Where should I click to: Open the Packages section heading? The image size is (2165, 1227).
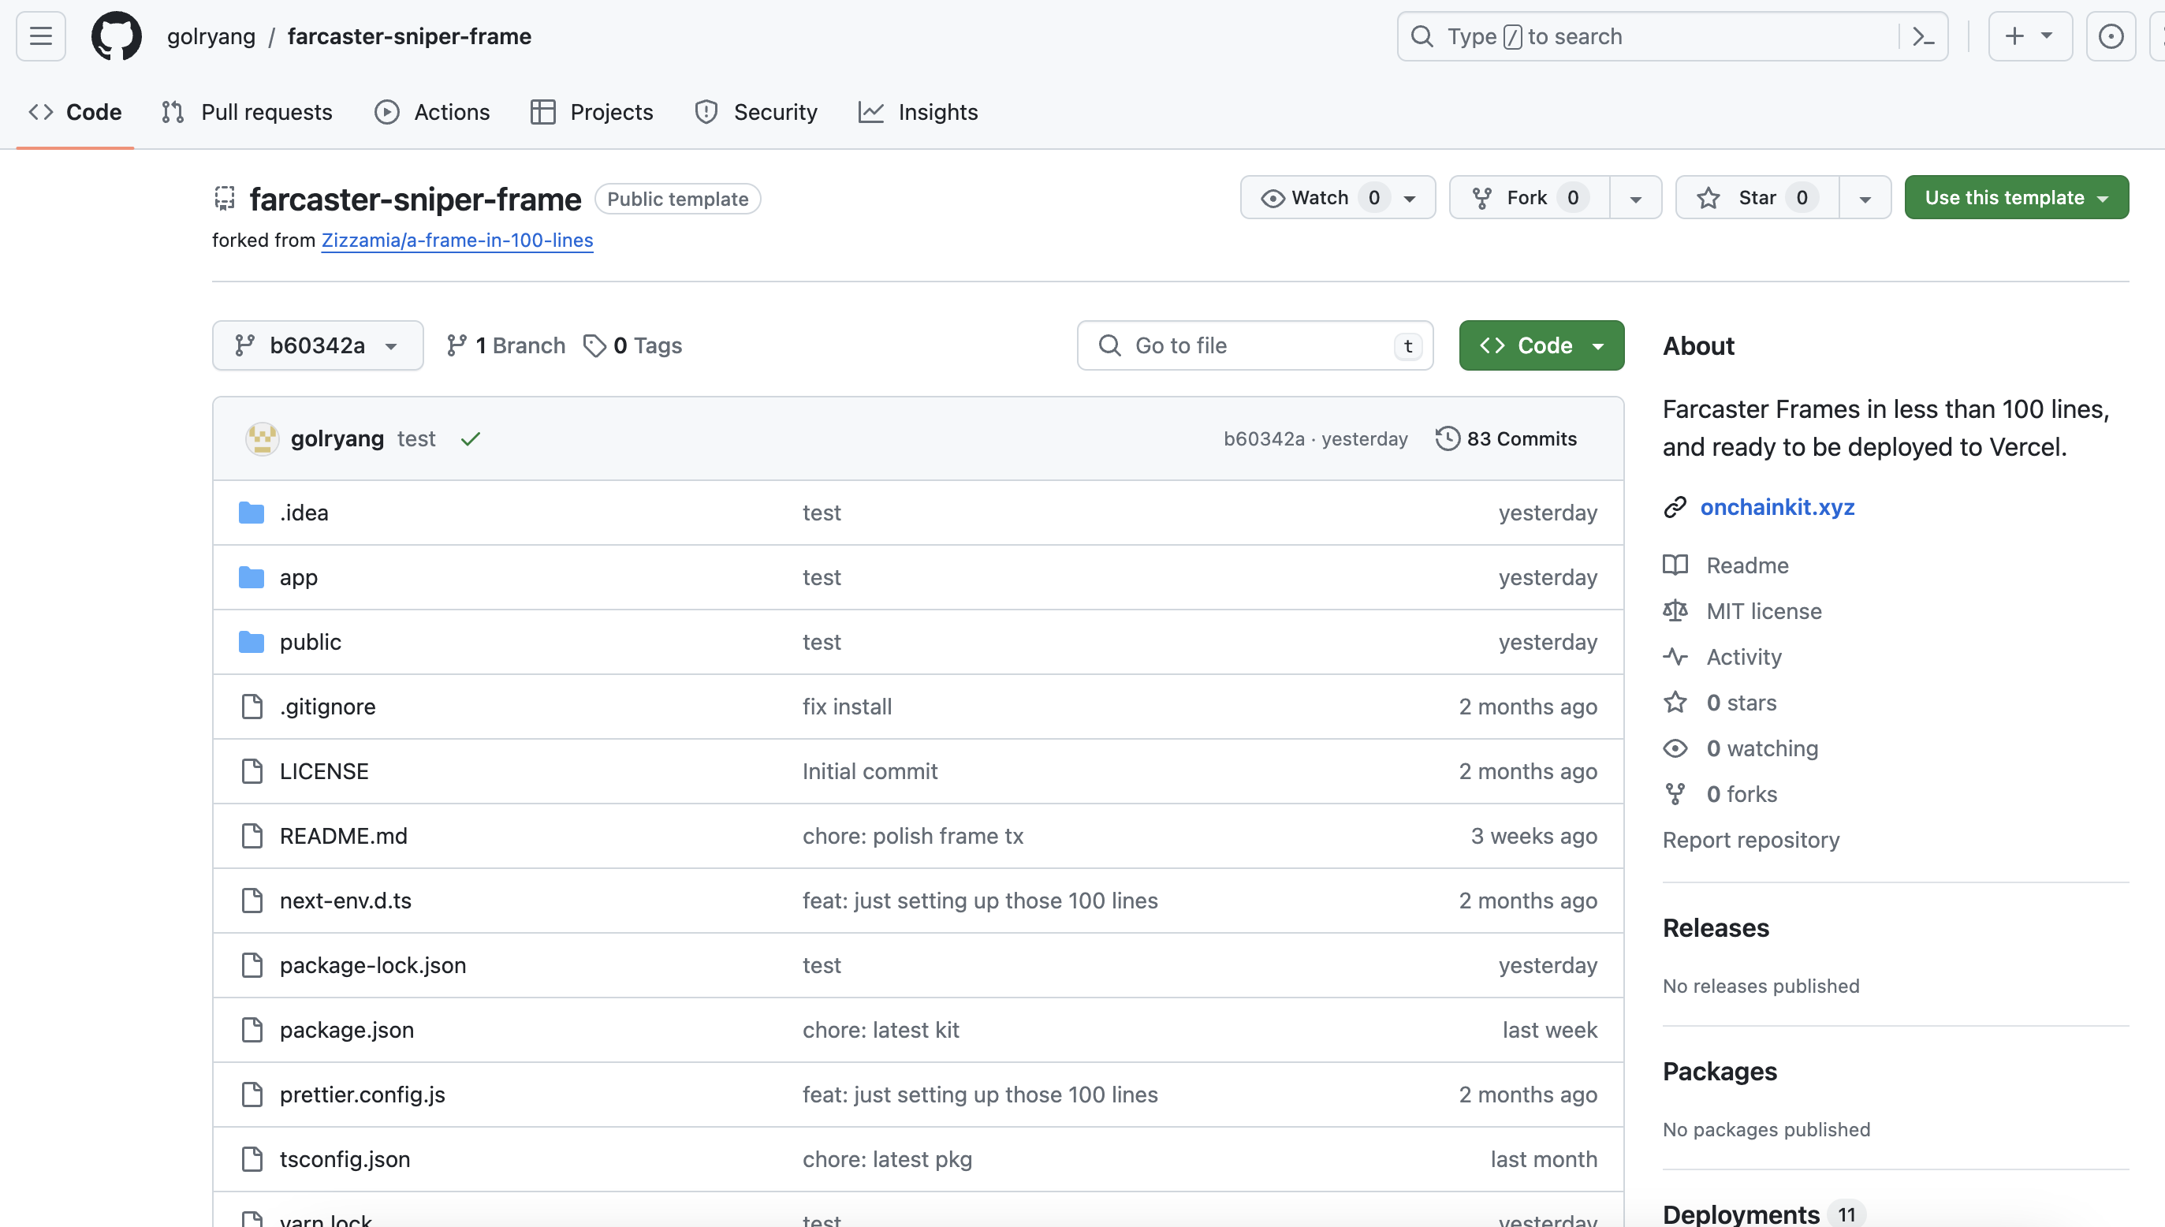point(1720,1071)
